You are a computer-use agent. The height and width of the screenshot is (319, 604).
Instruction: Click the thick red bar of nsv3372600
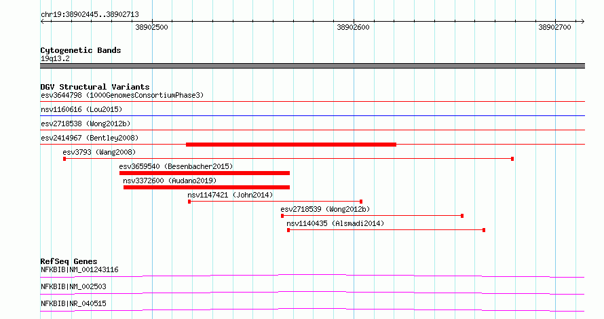click(x=206, y=187)
